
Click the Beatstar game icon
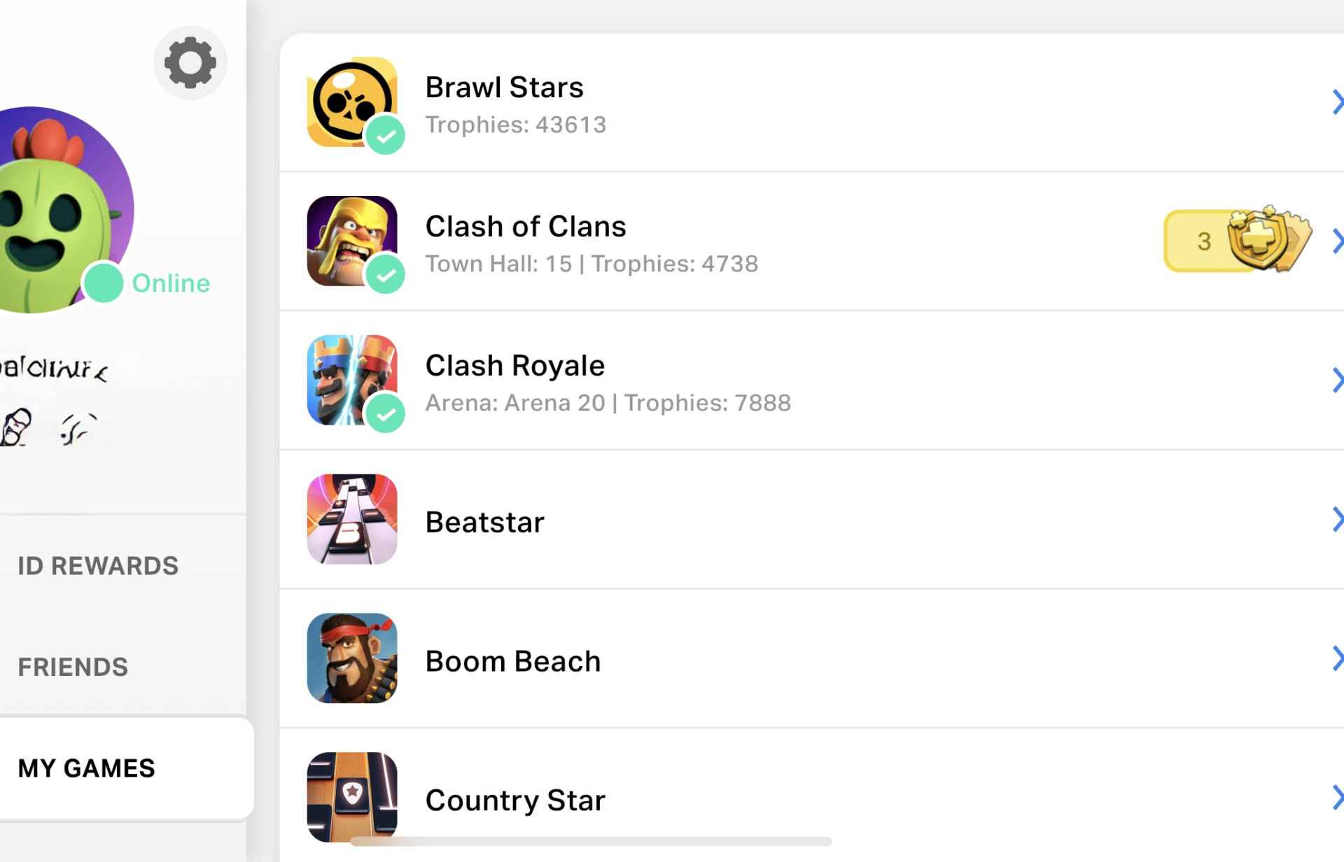click(351, 519)
